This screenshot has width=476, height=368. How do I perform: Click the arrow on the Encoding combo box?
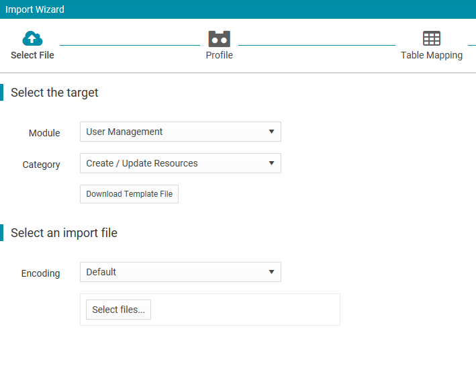(x=271, y=272)
